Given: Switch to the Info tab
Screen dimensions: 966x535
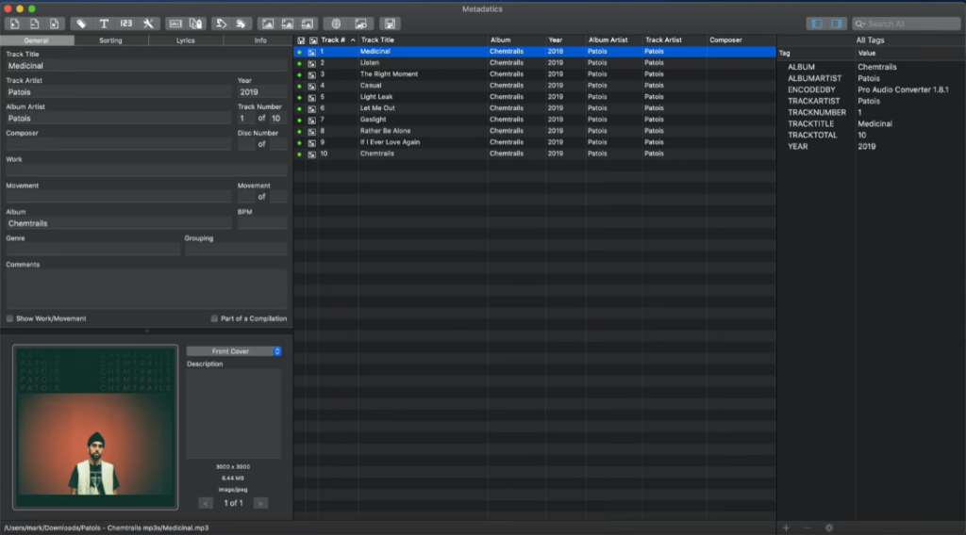Looking at the screenshot, I should point(260,40).
